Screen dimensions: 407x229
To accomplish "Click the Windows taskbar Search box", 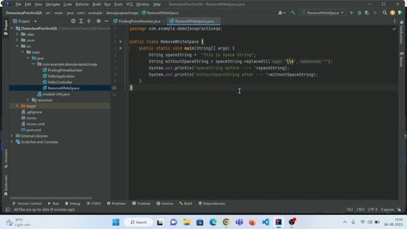I will (x=139, y=222).
